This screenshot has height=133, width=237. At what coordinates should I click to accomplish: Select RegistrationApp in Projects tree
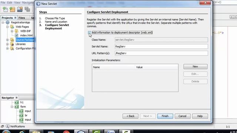[x=20, y=23]
